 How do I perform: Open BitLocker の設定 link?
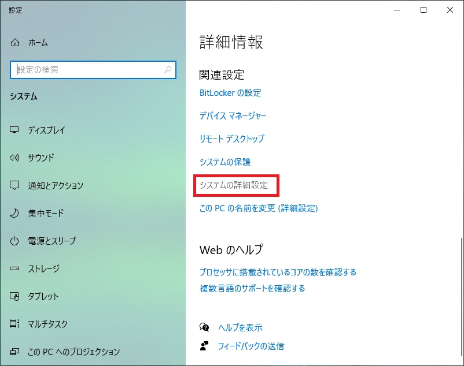pyautogui.click(x=230, y=93)
